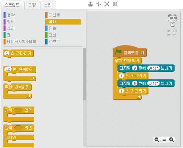Click the shrink sprite tool icon
The image size is (183, 148).
[115, 4]
